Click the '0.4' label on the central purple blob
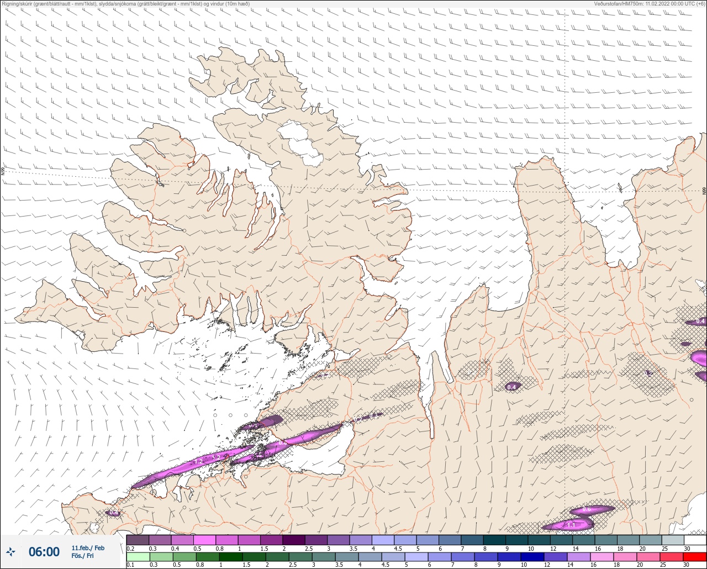Image resolution: width=707 pixels, height=569 pixels. pyautogui.click(x=512, y=387)
